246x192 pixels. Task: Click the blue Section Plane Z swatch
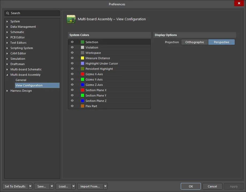pos(82,101)
